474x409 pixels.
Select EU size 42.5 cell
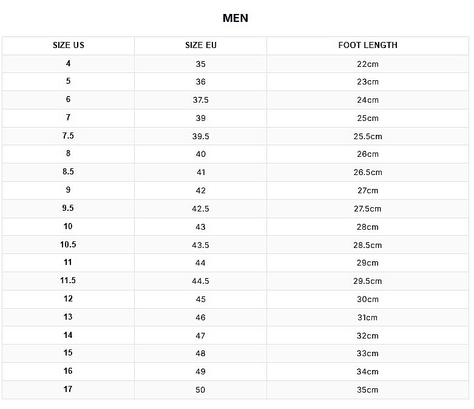201,208
